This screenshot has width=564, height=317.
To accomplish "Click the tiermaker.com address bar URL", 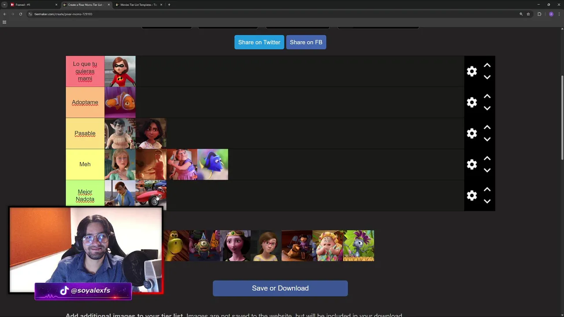I will pos(63,14).
